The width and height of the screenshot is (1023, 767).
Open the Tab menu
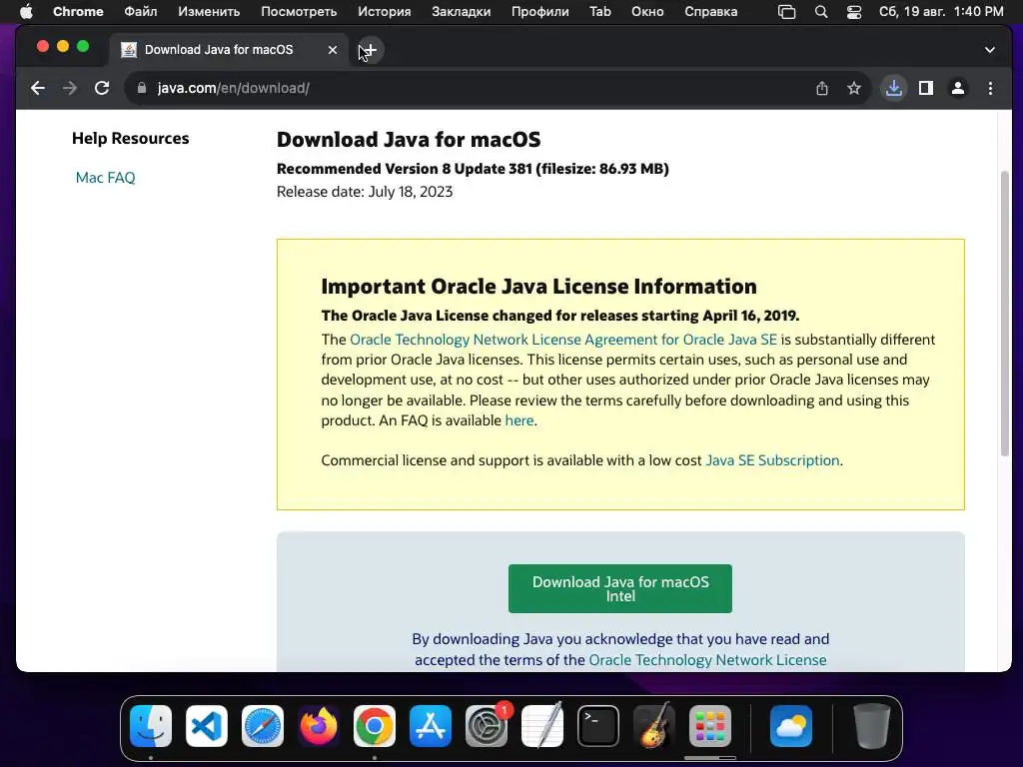pyautogui.click(x=599, y=12)
